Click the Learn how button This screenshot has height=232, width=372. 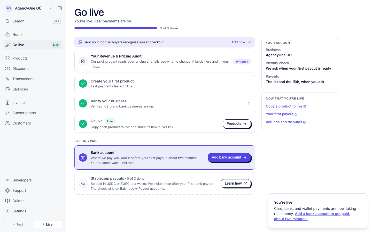click(x=236, y=184)
